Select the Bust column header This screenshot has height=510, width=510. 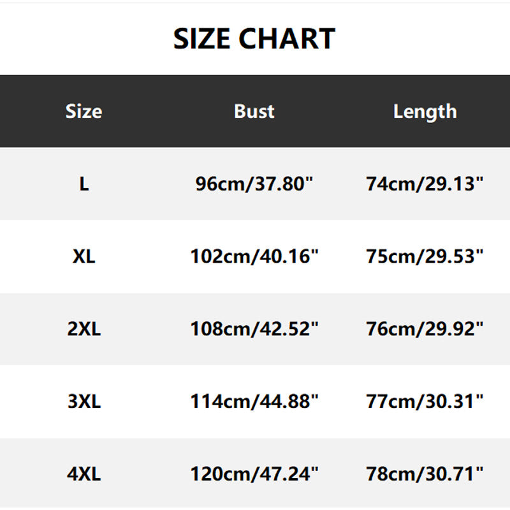click(254, 112)
